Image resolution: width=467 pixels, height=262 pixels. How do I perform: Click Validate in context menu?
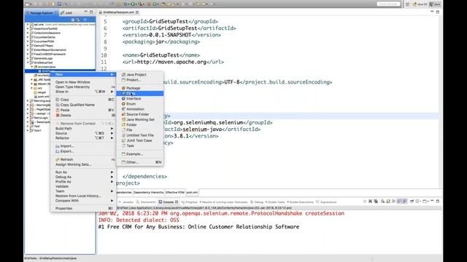tap(83, 186)
